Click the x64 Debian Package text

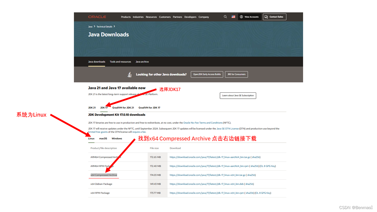101,184
